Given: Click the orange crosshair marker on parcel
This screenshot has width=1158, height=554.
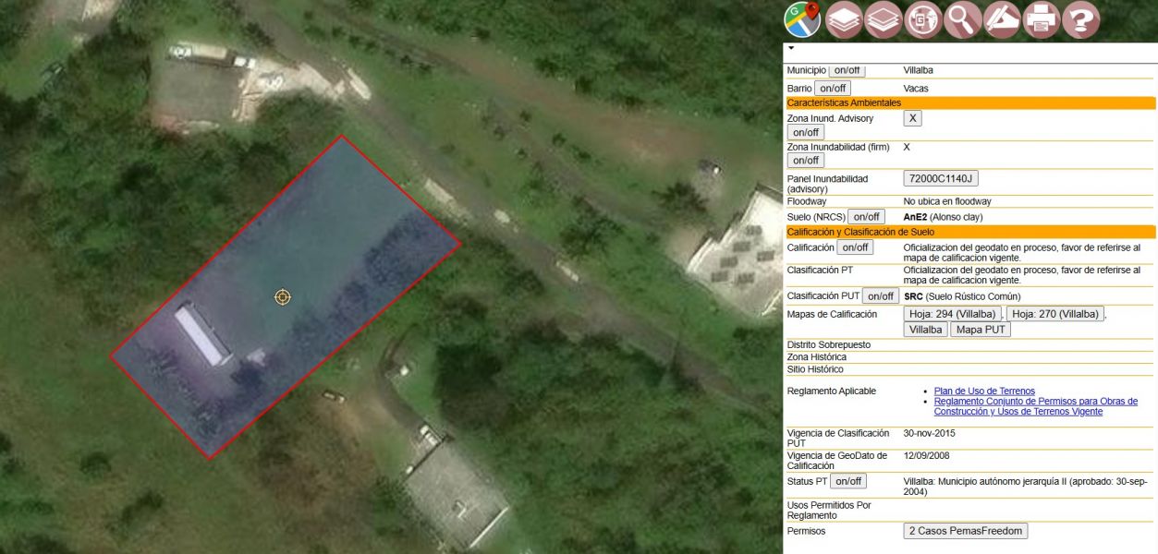Looking at the screenshot, I should 283,296.
